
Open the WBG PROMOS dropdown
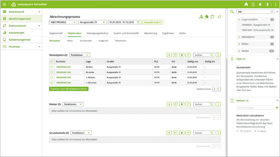(x=63, y=22)
